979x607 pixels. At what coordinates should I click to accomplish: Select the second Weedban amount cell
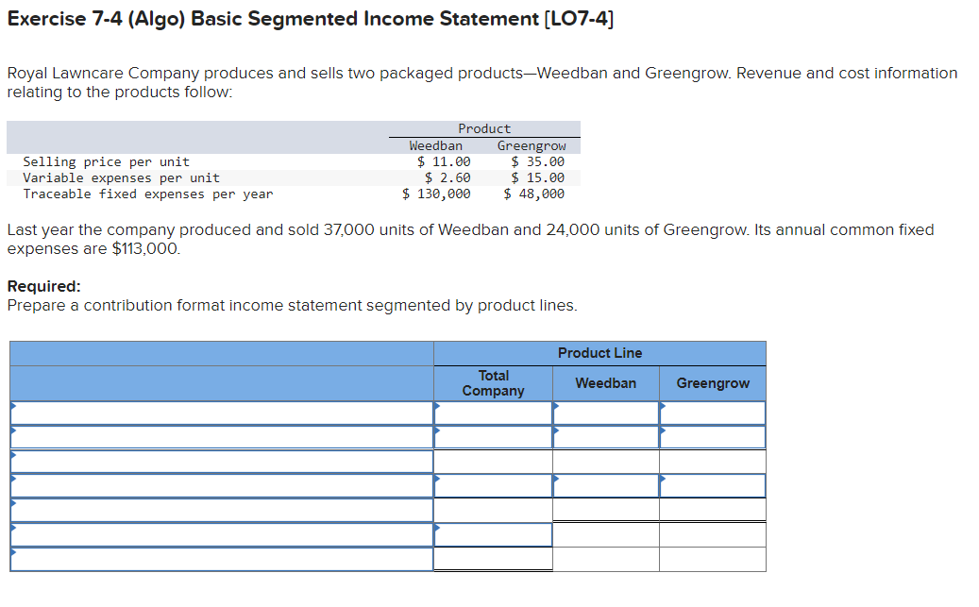click(x=604, y=437)
